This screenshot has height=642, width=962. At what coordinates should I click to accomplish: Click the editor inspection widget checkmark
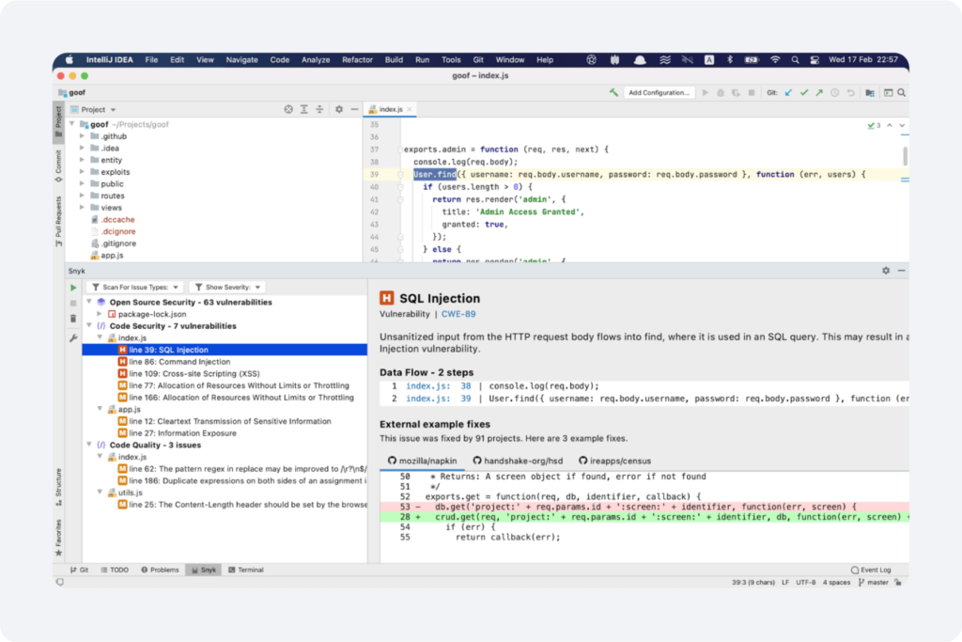[x=874, y=125]
